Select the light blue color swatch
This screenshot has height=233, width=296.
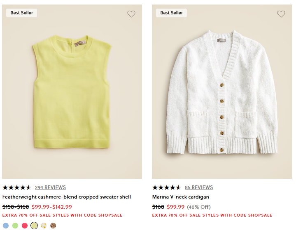pos(6,225)
